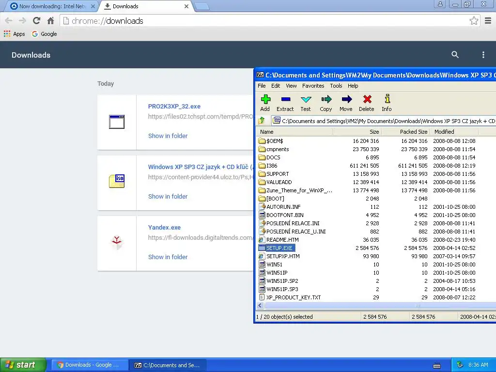Open the Downloads page three-dot menu
The width and height of the screenshot is (496, 372).
[x=483, y=54]
